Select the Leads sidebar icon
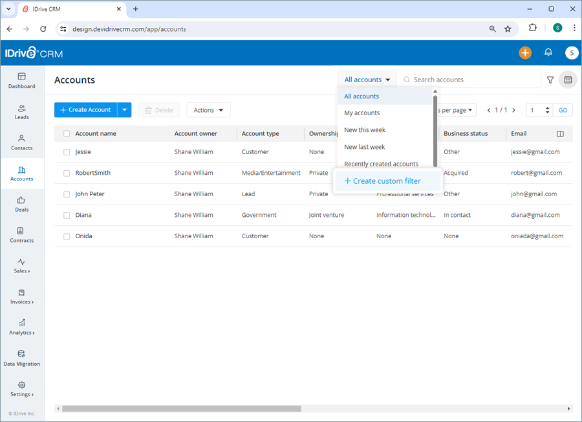This screenshot has width=582, height=422. click(x=21, y=112)
